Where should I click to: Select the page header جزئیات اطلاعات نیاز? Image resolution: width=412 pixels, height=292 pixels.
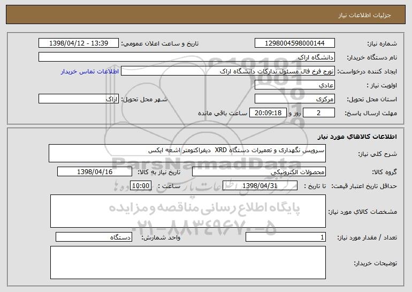pos(364,15)
